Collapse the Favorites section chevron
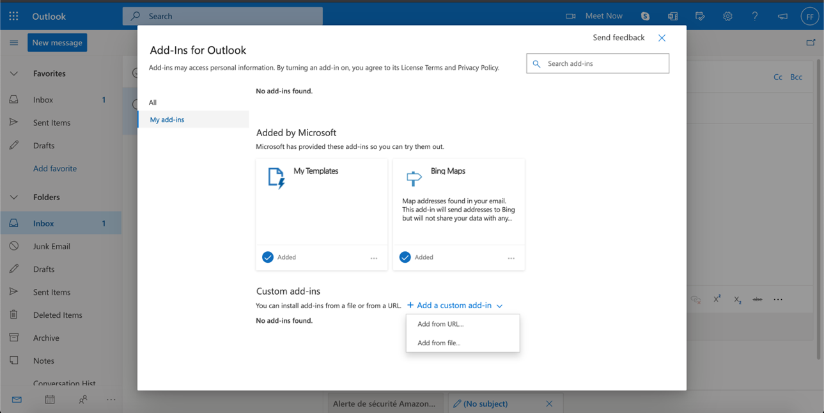 [13, 74]
